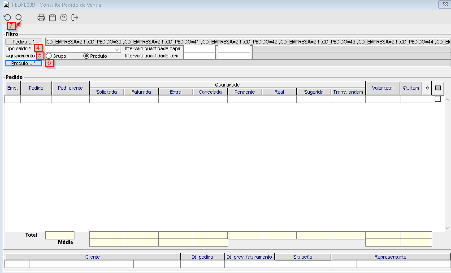Click the Sugerida column header
This screenshot has width=451, height=273.
pyautogui.click(x=313, y=92)
